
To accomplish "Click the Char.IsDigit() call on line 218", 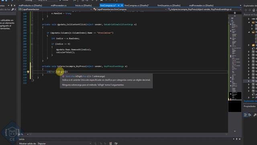I will pos(59,72).
